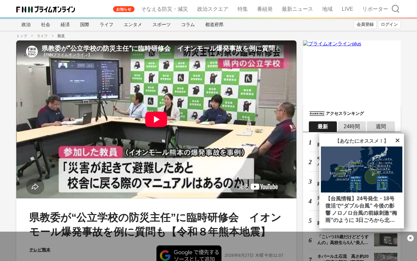This screenshot has height=261, width=417.
Task: Open the 政治 category menu
Action: [26, 24]
